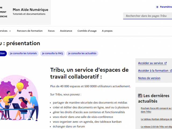Click the sun icon for Paramètres d'affichage
This screenshot has width=172, height=129.
(x=157, y=7)
